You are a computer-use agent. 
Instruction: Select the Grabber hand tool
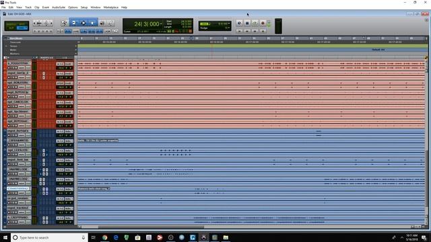[92, 23]
